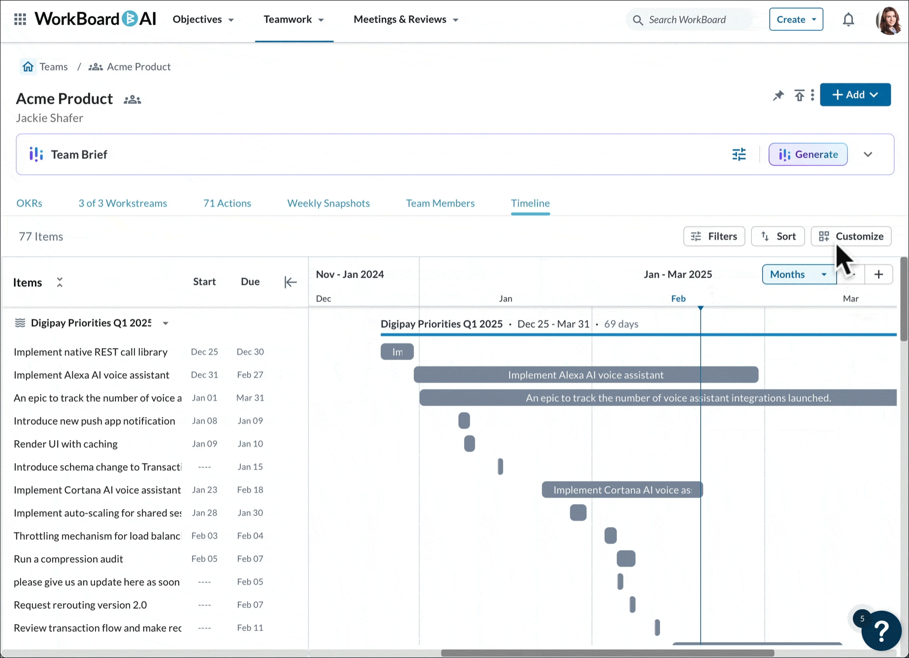The height and width of the screenshot is (658, 909).
Task: Collapse the items panel with arrow icon
Action: [290, 282]
